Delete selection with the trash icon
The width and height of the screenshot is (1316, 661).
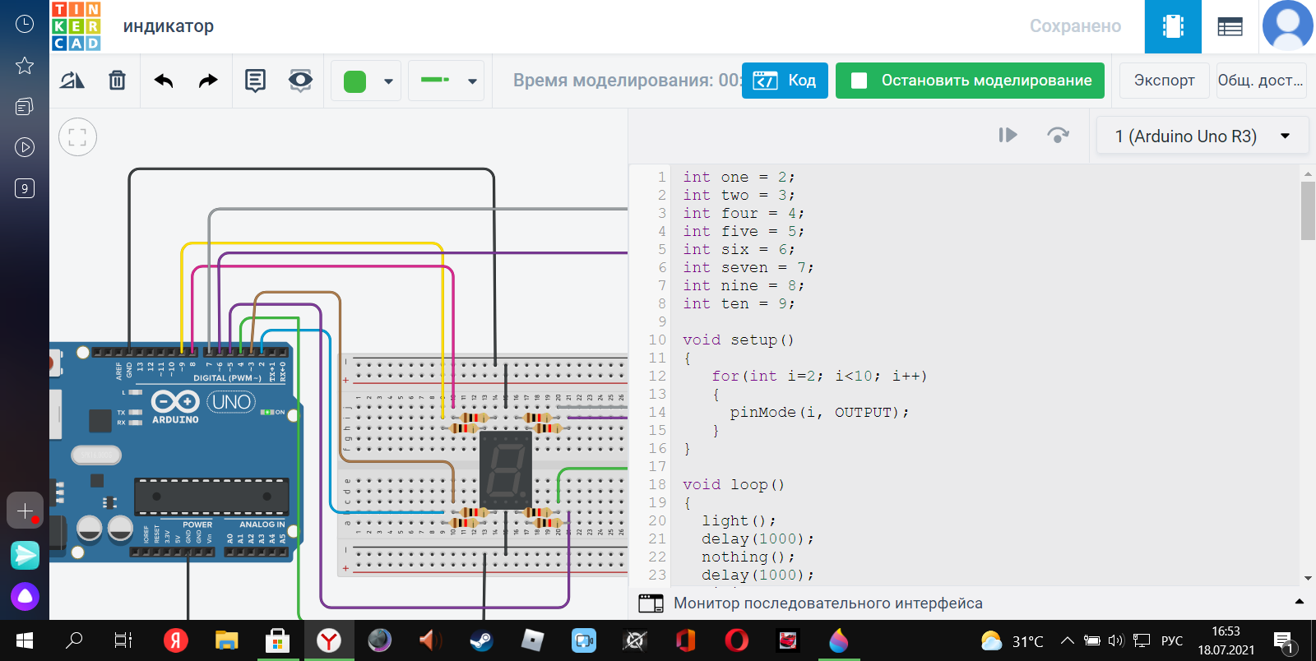tap(117, 81)
